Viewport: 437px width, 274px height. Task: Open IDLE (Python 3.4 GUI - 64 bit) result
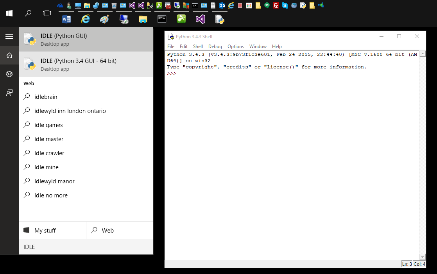pos(86,64)
